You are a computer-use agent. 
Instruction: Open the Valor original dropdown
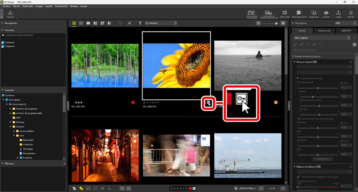click(321, 38)
